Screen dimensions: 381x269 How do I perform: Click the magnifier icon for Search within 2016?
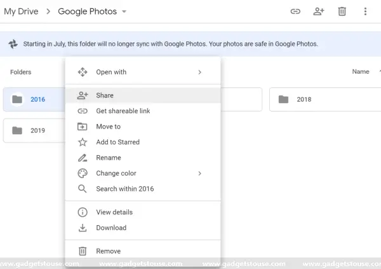click(x=83, y=189)
